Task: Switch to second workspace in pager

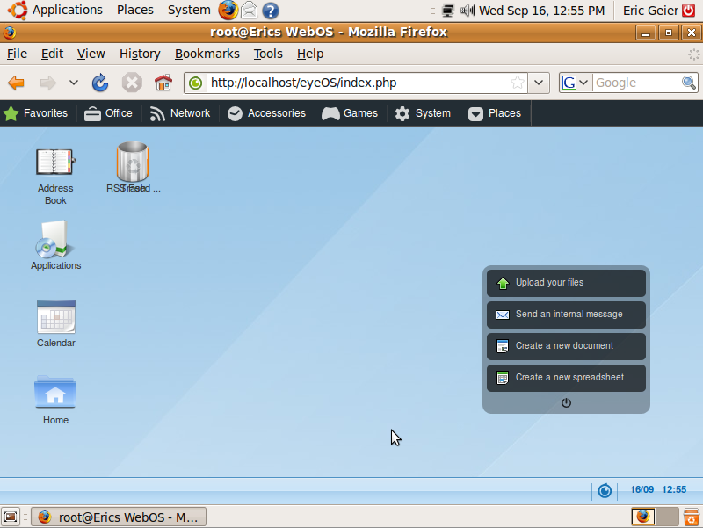Action: 667,517
